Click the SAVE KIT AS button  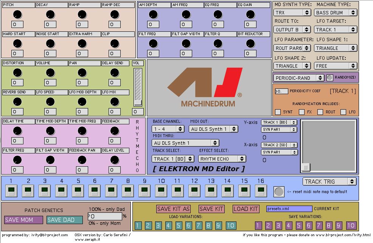click(174, 209)
